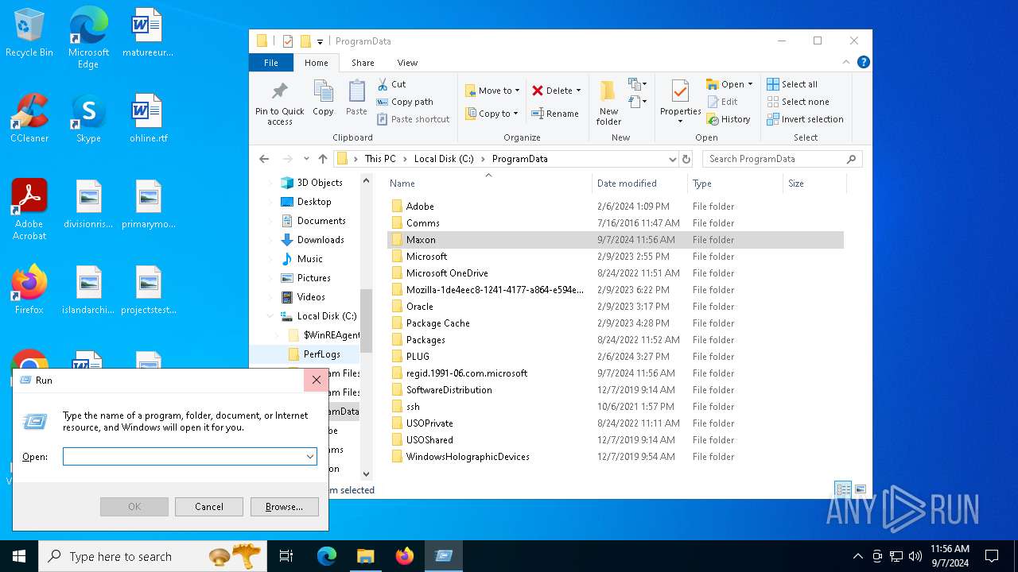The width and height of the screenshot is (1018, 572).
Task: Click Paste shortcut in ribbon
Action: tap(413, 119)
